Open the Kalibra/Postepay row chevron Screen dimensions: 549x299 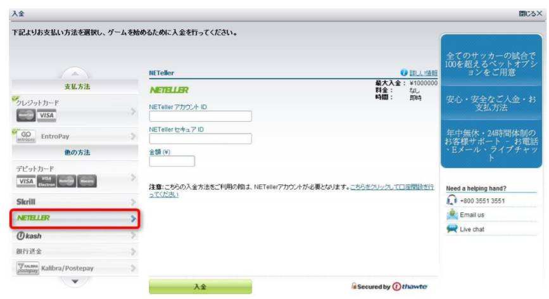pos(133,268)
